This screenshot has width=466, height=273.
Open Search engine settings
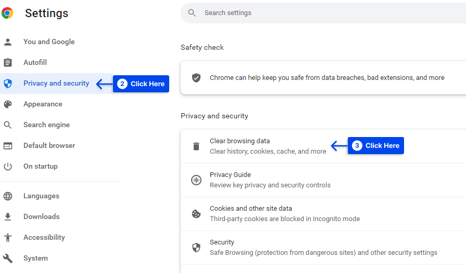(47, 125)
